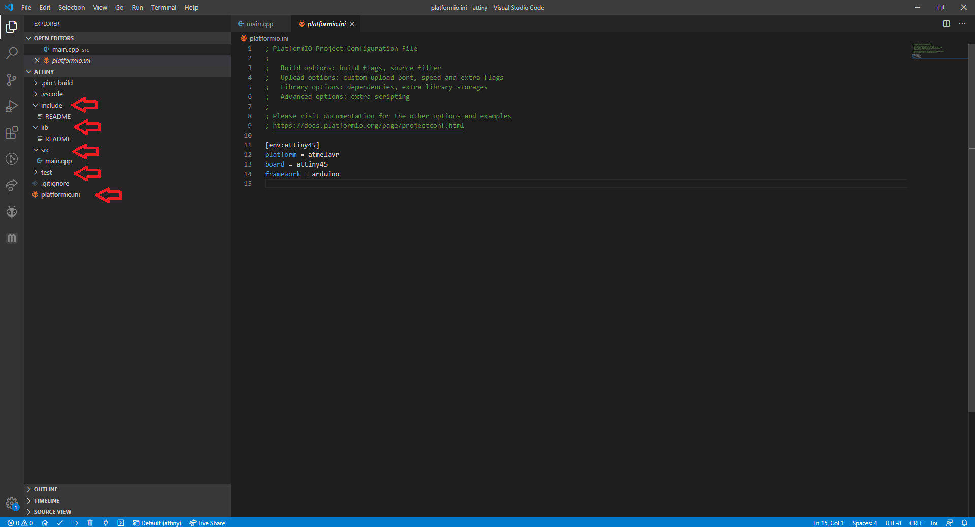Upload firmware with the arrow icon

(x=75, y=523)
